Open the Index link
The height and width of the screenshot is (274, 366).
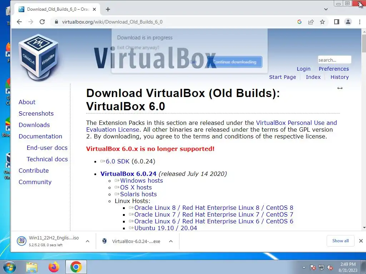[313, 77]
